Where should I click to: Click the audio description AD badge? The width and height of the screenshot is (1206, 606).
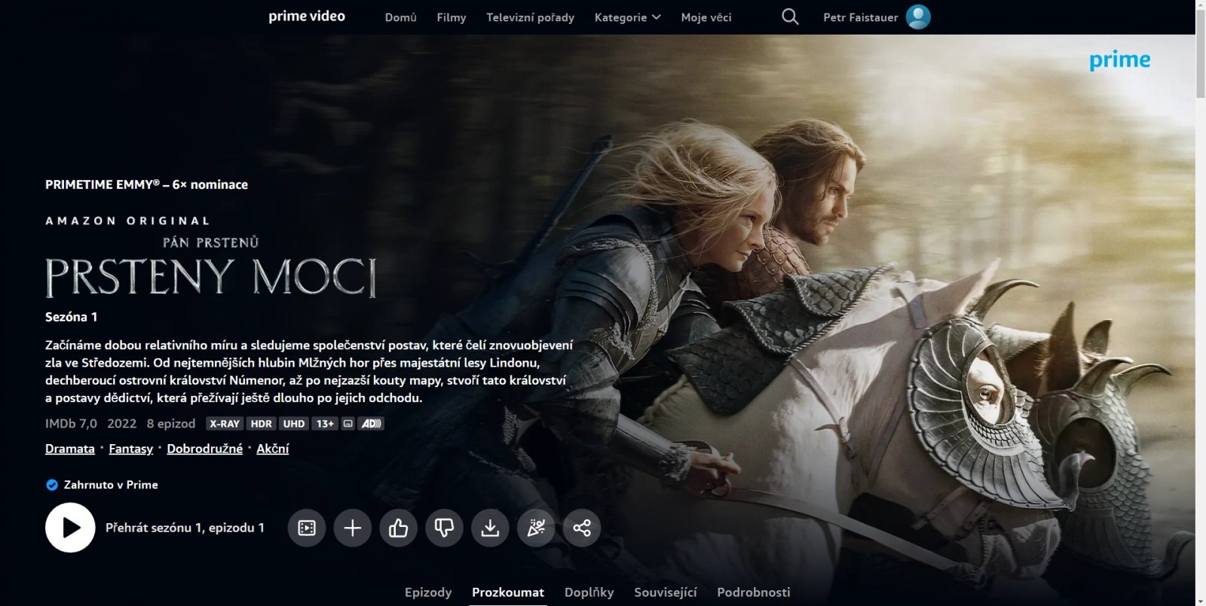(371, 424)
